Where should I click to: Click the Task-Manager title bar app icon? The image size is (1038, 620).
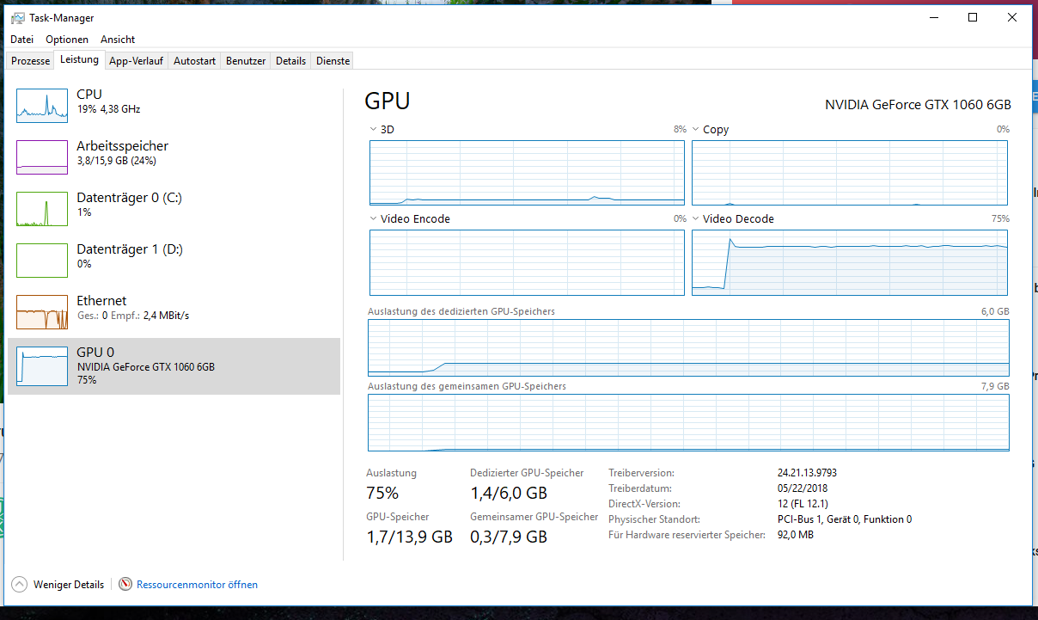pos(17,17)
